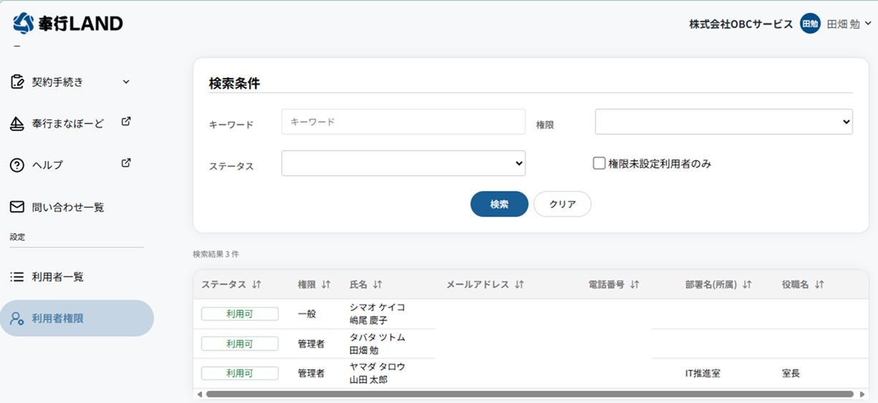Click left arrow of horizontal scrollbar
878x403 pixels.
(200, 394)
